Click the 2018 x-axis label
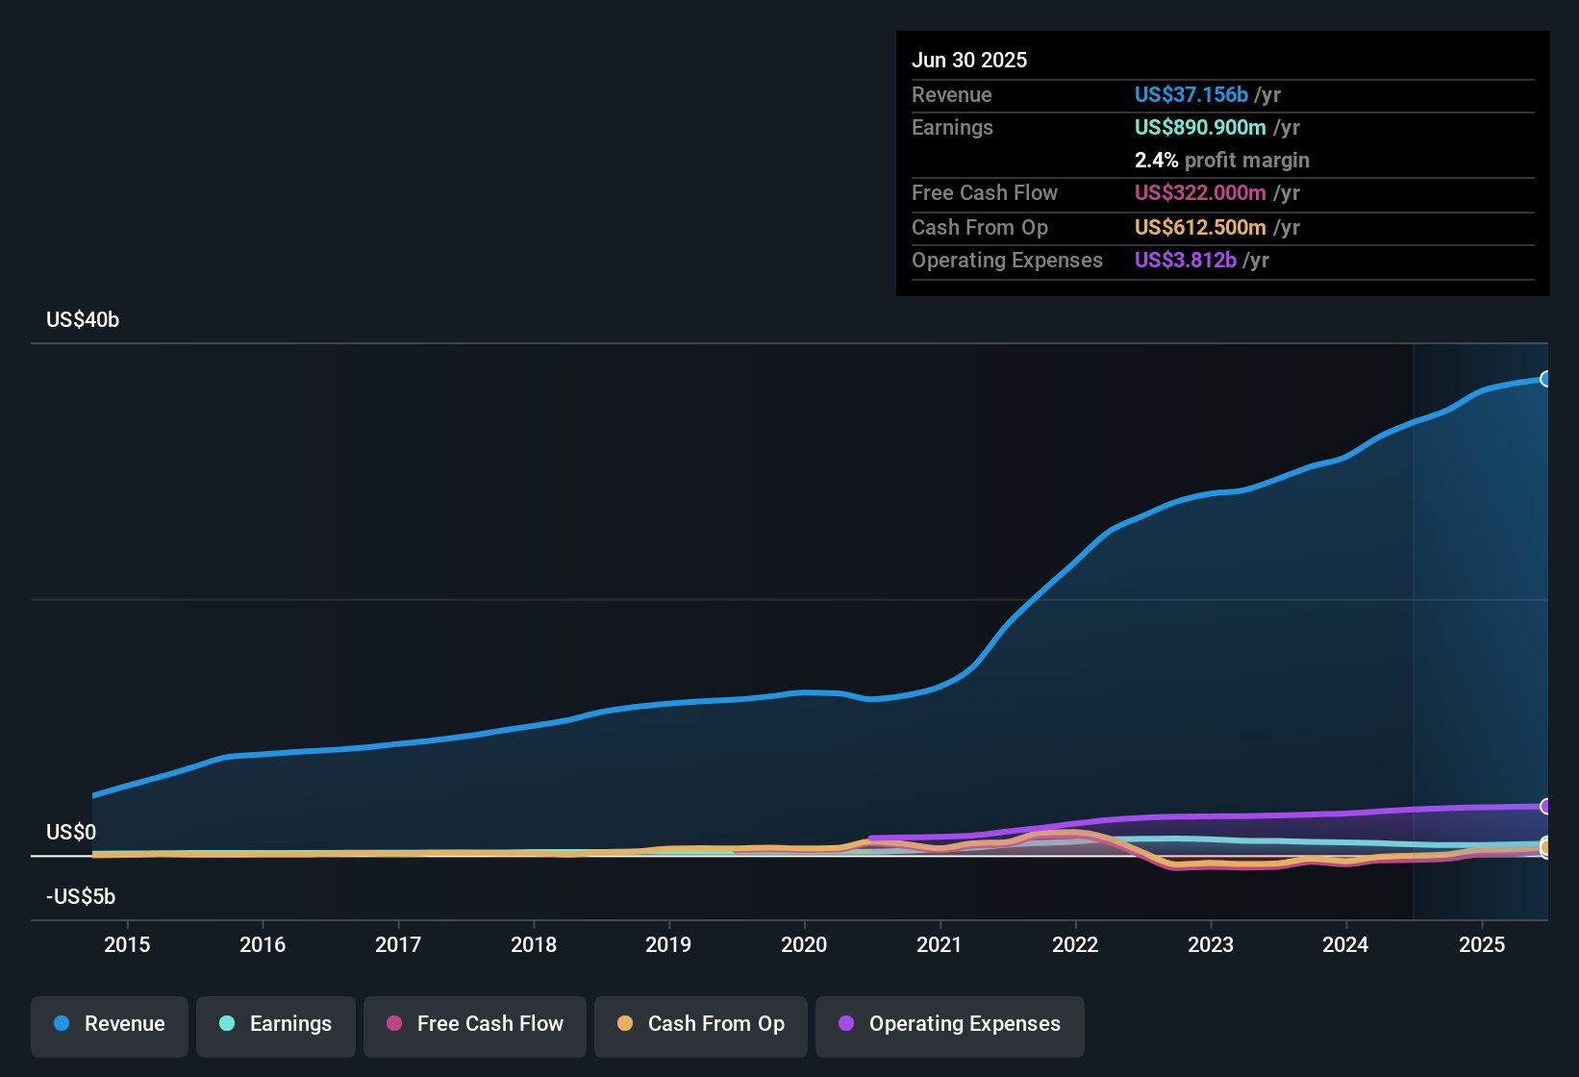Screen dimensions: 1579x1077 pos(534,944)
